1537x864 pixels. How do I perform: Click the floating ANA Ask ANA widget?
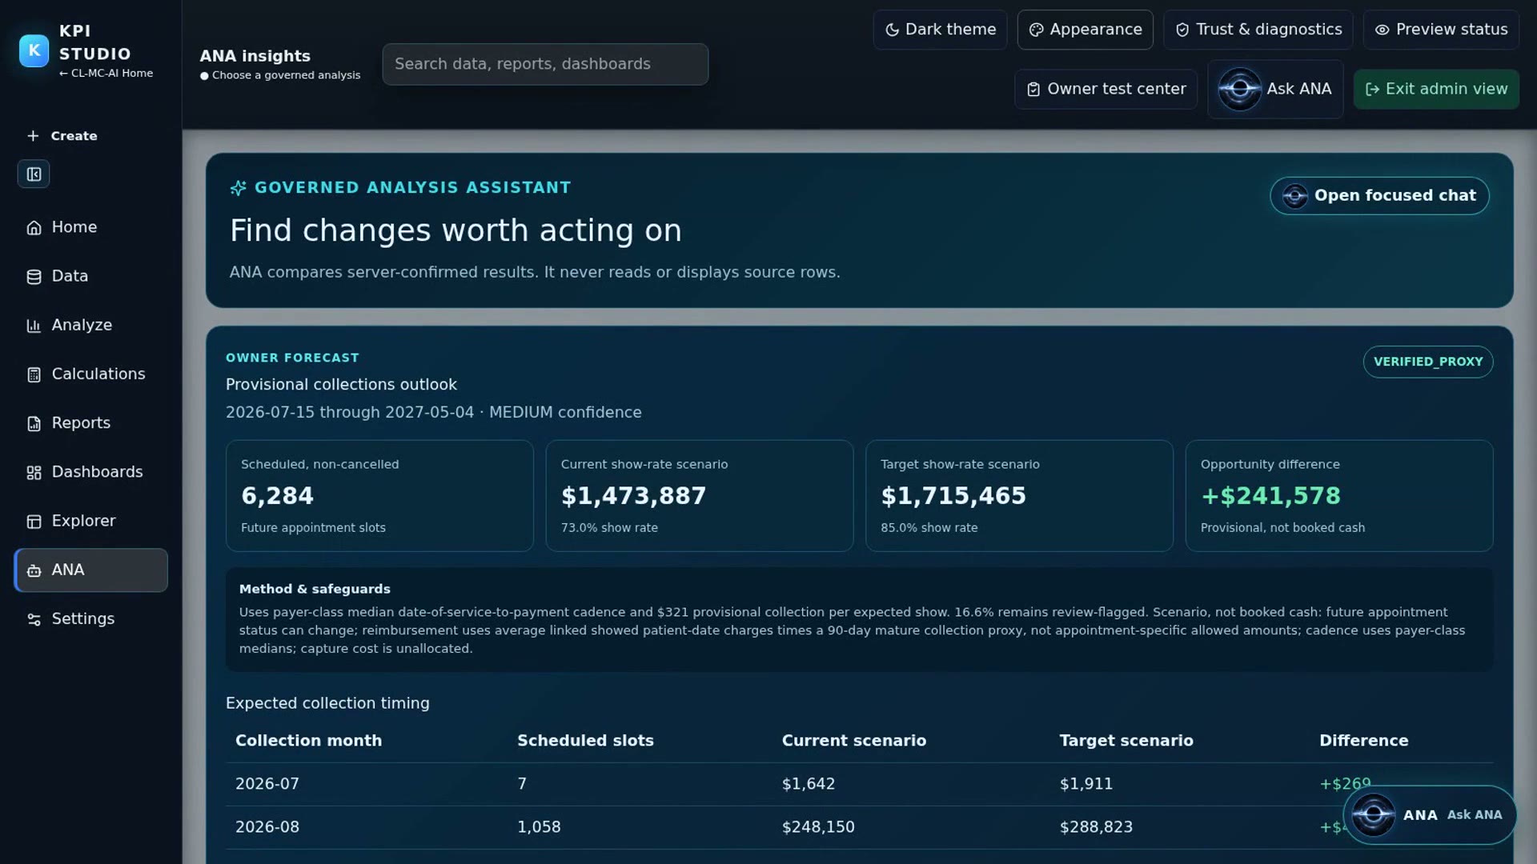[x=1429, y=814]
